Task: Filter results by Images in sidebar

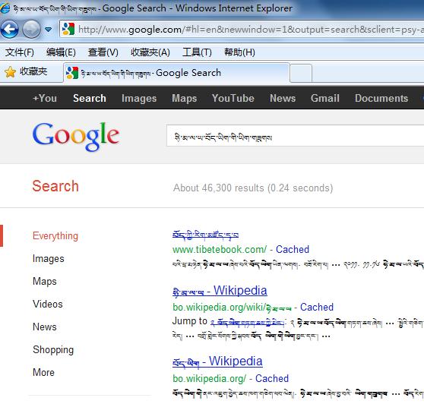Action: pyautogui.click(x=49, y=259)
